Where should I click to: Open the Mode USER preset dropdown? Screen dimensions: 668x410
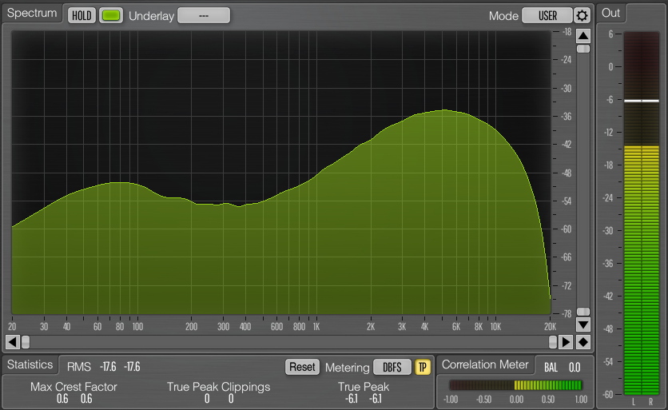(x=547, y=15)
